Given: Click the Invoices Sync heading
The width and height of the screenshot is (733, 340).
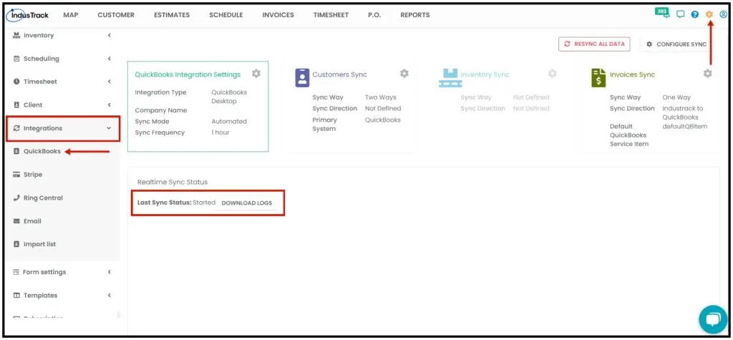Looking at the screenshot, I should pyautogui.click(x=633, y=74).
